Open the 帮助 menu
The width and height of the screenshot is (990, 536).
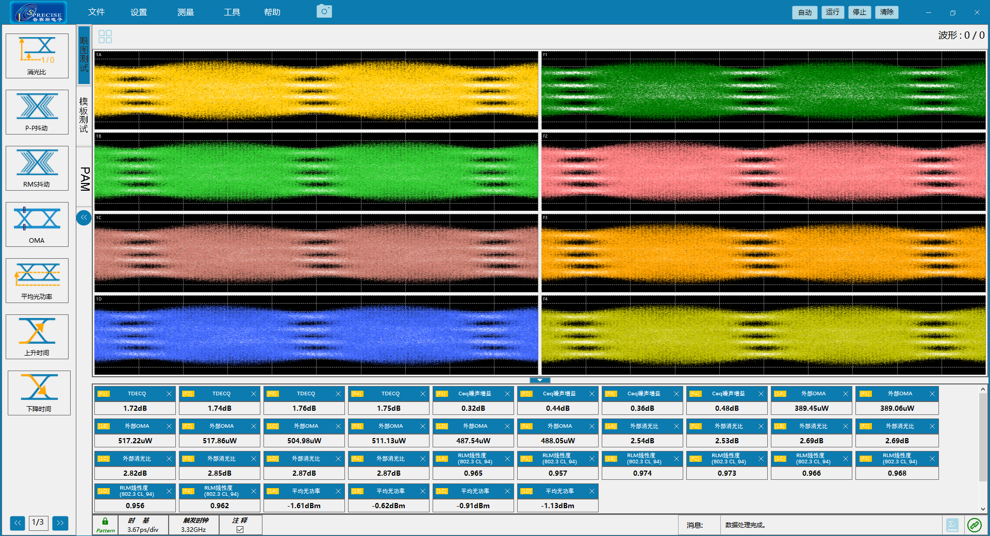pos(272,12)
